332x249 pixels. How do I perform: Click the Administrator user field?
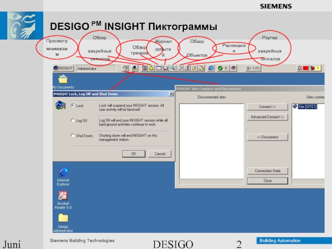tap(96, 68)
